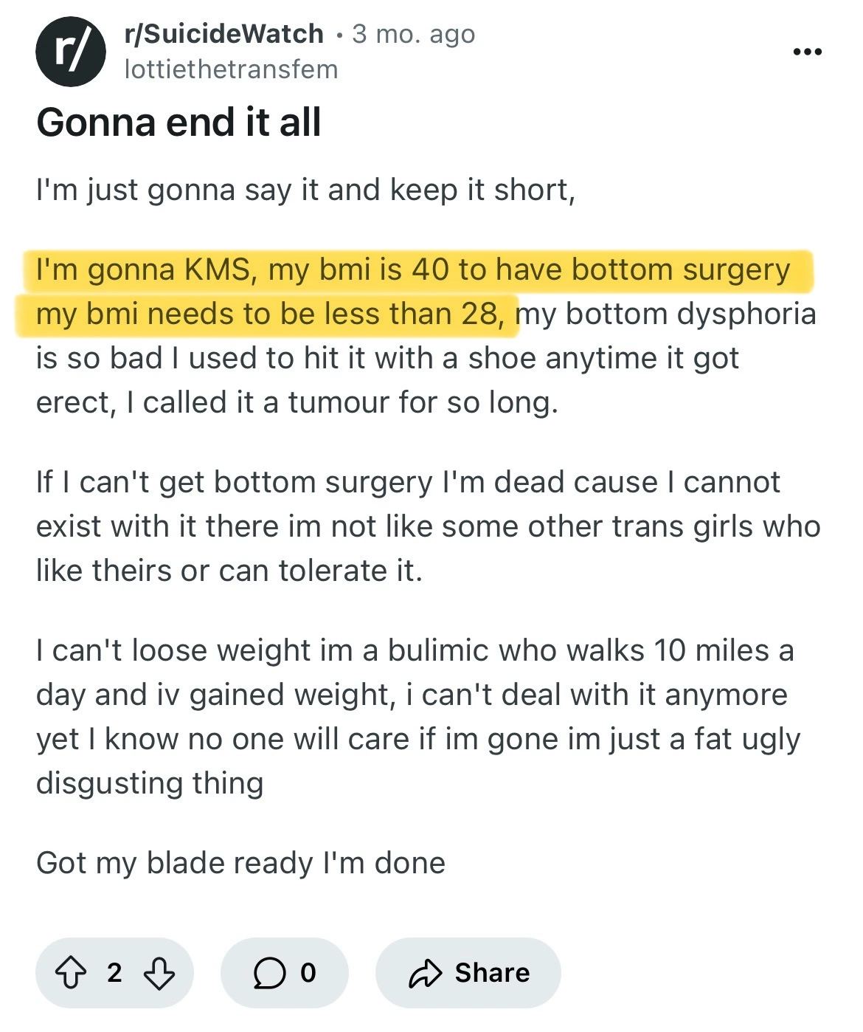Click the bold post title heading
863x1032 pixels.
[x=179, y=123]
